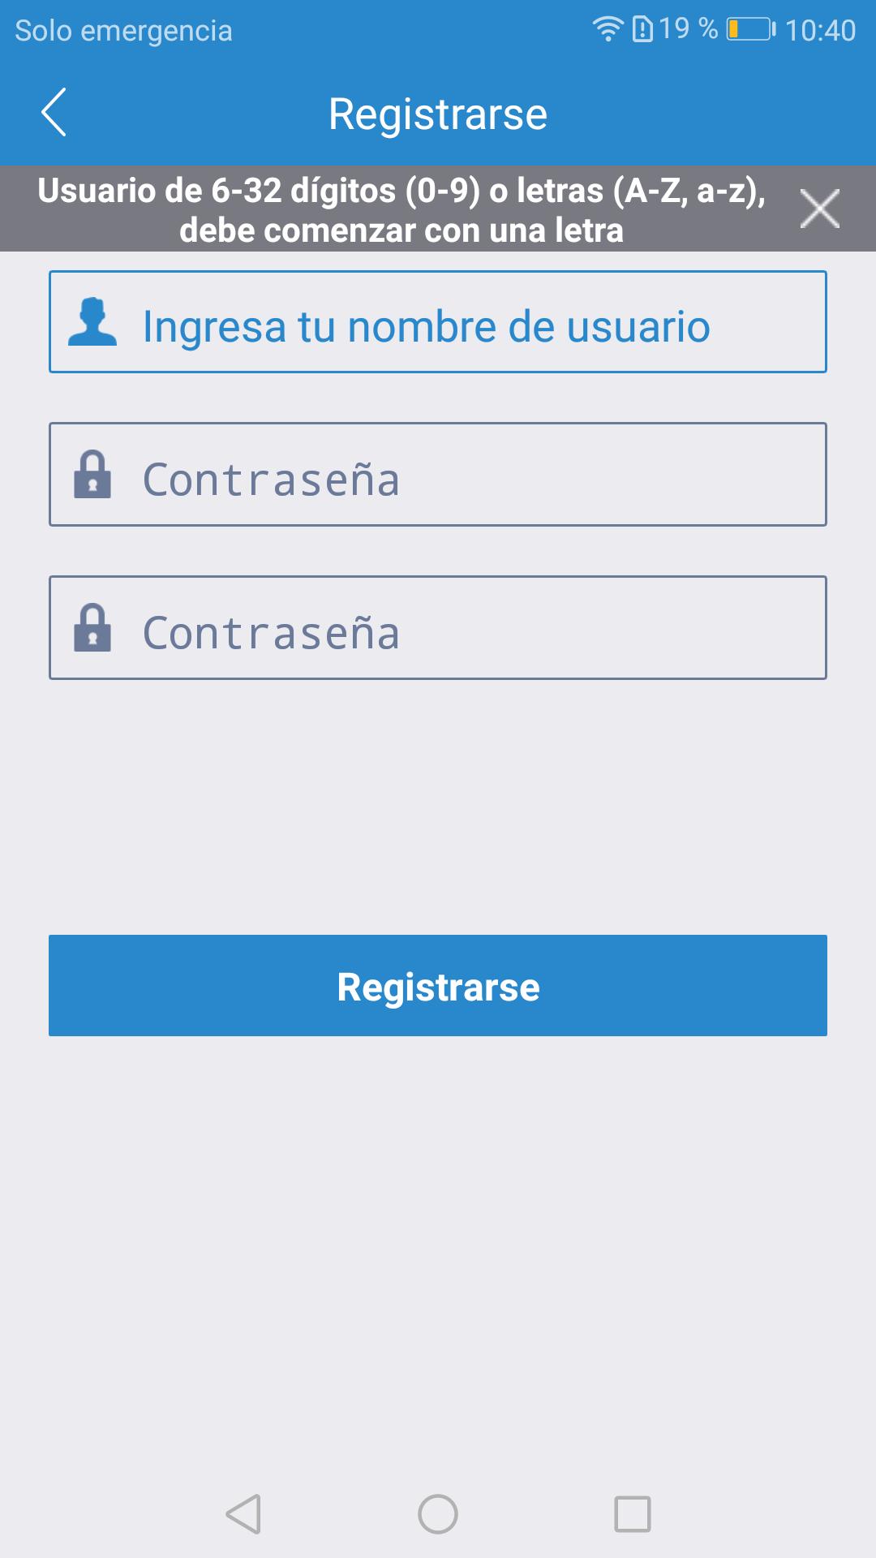
Task: Tap the Registrarse header title
Action: click(x=438, y=114)
